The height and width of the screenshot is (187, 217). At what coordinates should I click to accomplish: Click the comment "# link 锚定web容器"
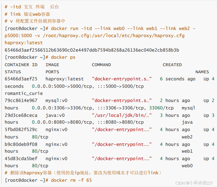pos(27,14)
